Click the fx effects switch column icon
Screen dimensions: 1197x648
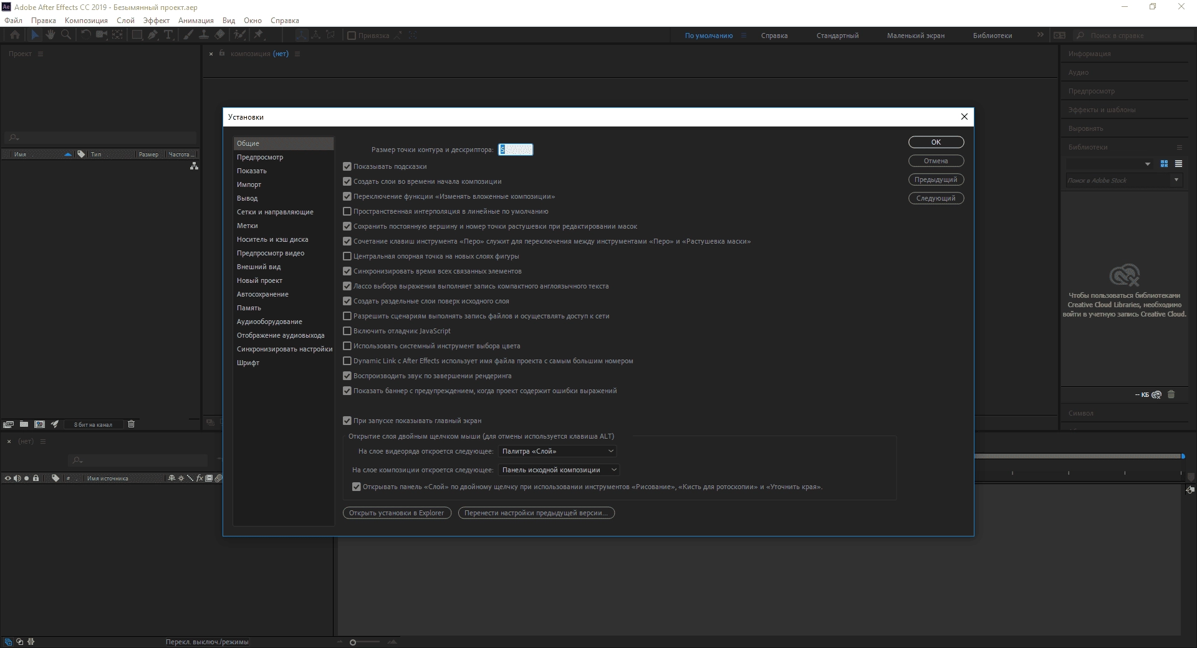[x=199, y=479]
